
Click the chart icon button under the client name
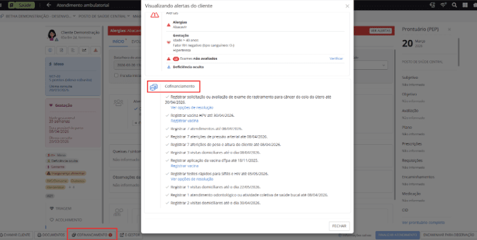coord(84,50)
